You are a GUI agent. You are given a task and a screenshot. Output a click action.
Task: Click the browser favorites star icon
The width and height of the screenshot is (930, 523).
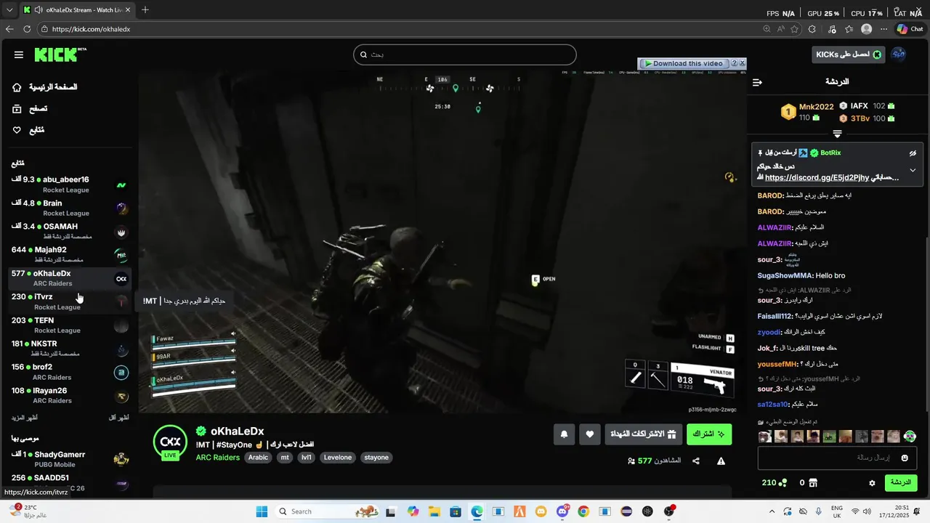[x=794, y=29]
